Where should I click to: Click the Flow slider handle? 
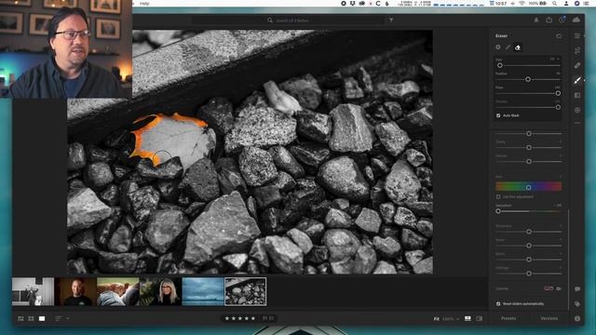point(558,93)
